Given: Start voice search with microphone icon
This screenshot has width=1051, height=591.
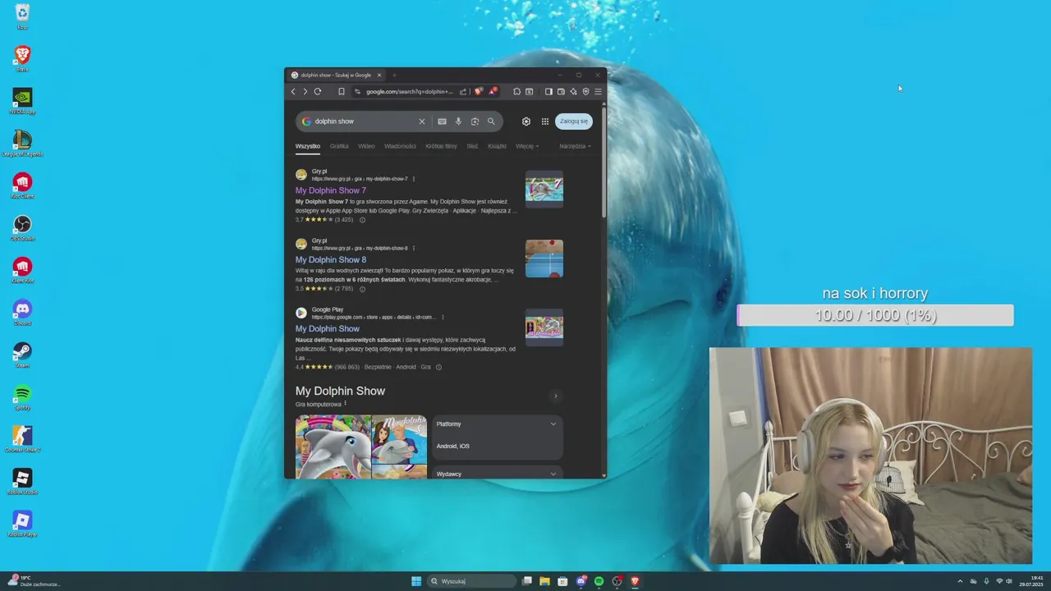Looking at the screenshot, I should (458, 121).
